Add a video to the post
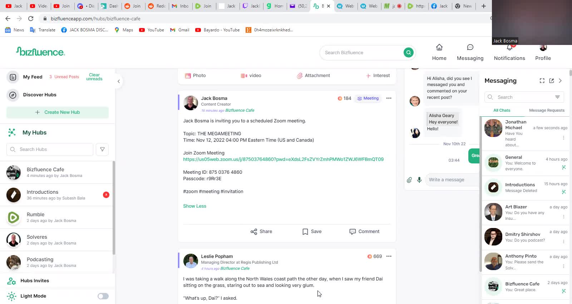Viewport: 572px width, 304px height. click(251, 76)
